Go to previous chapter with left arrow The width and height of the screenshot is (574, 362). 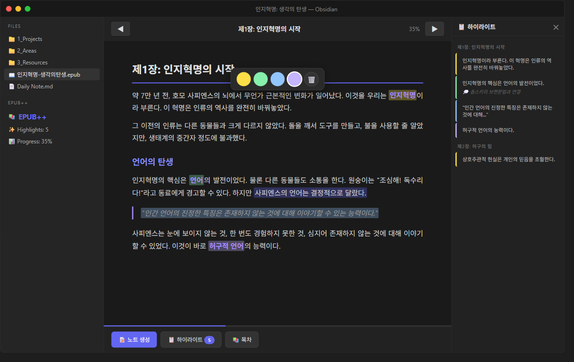[x=120, y=29]
